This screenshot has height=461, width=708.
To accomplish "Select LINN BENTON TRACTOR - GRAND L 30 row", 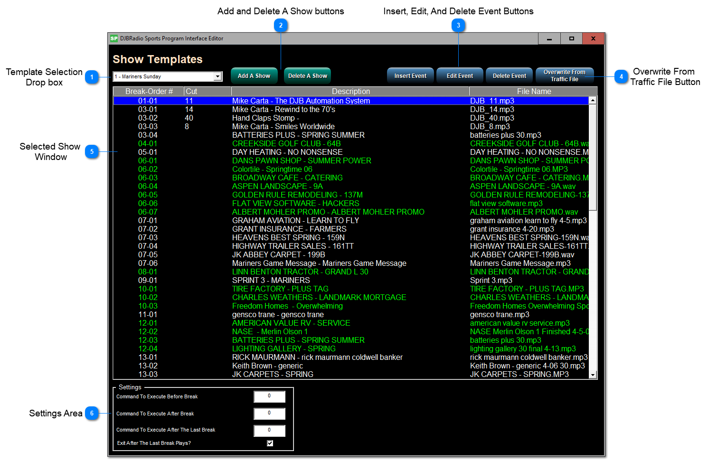I will [351, 272].
